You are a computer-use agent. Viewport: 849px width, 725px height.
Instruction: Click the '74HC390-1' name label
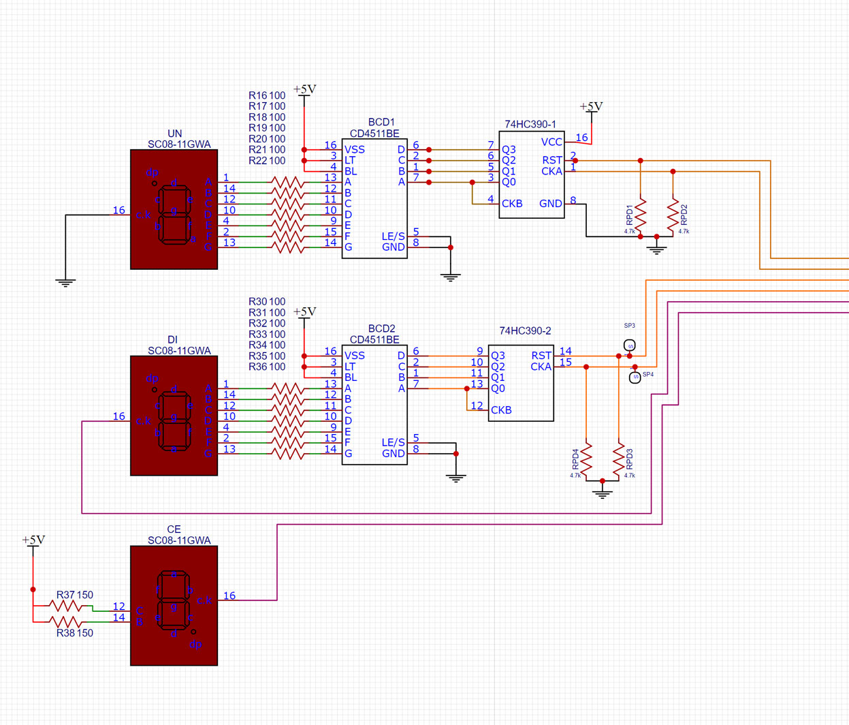[x=530, y=125]
